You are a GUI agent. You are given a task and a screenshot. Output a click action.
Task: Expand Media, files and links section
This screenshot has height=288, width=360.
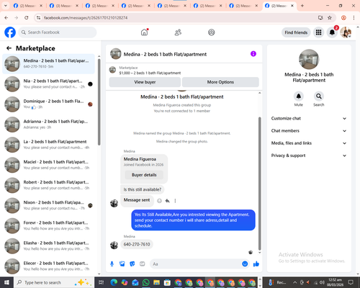309,143
